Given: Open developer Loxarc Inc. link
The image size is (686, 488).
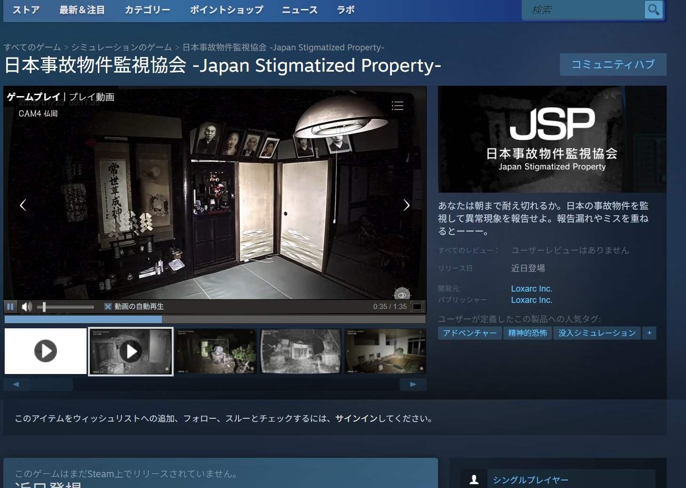Looking at the screenshot, I should (x=532, y=289).
